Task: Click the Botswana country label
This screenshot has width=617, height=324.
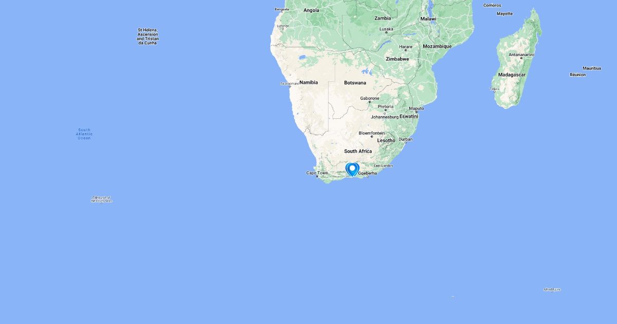Action: click(355, 83)
